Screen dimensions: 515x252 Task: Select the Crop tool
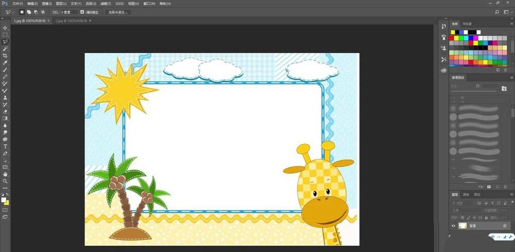[5, 55]
